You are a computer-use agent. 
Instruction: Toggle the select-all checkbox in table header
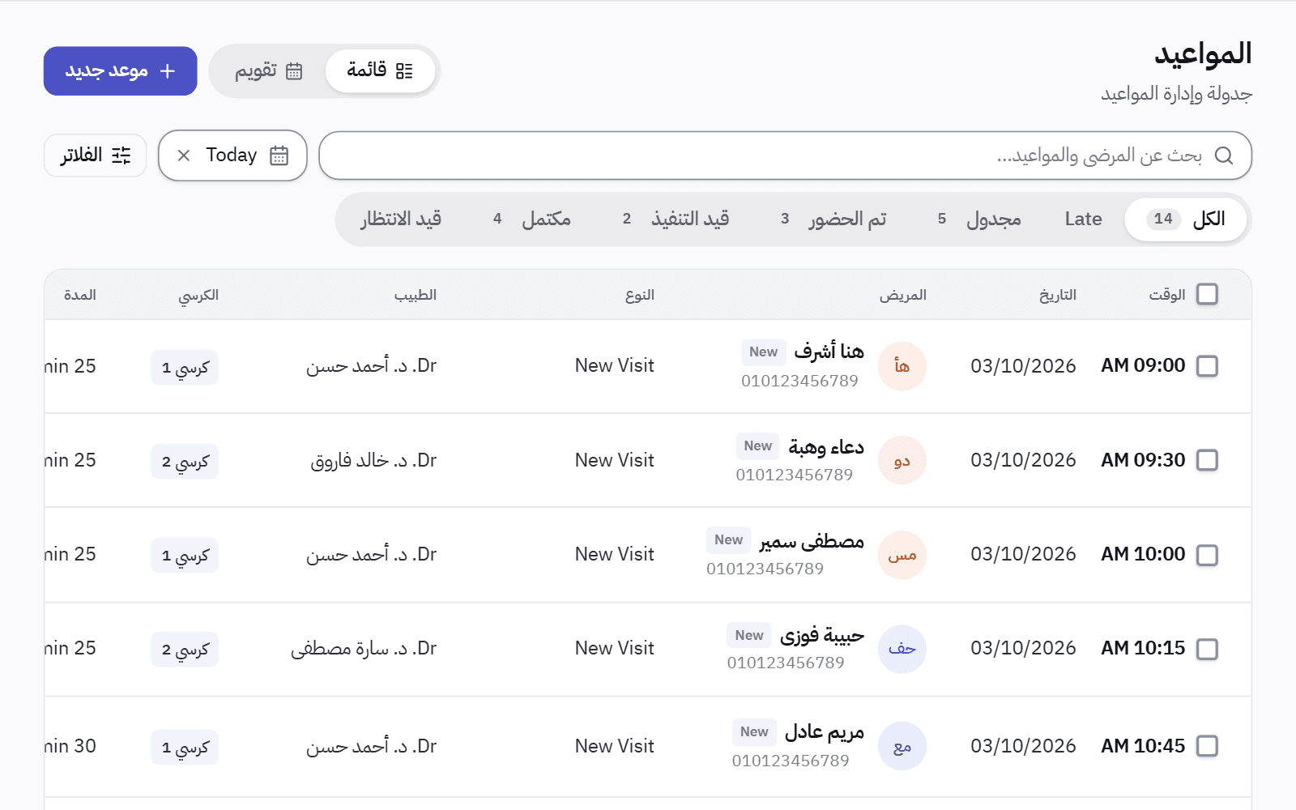[x=1207, y=294]
